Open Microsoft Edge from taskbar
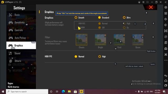168x94 pixels. tap(63, 92)
